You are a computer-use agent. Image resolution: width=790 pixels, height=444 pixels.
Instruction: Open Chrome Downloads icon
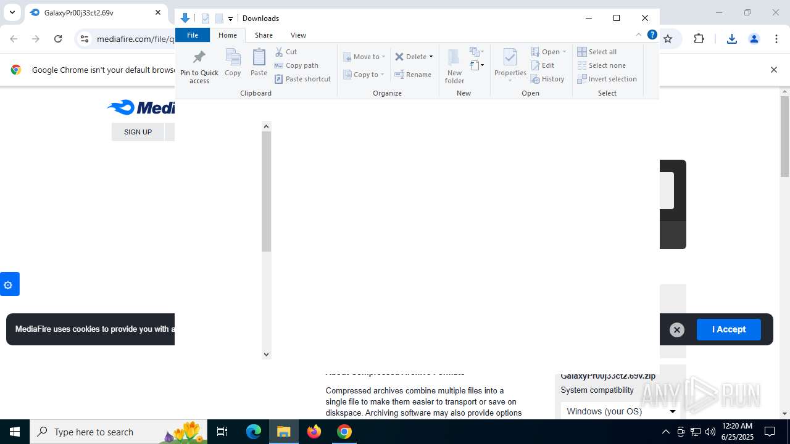(x=732, y=39)
